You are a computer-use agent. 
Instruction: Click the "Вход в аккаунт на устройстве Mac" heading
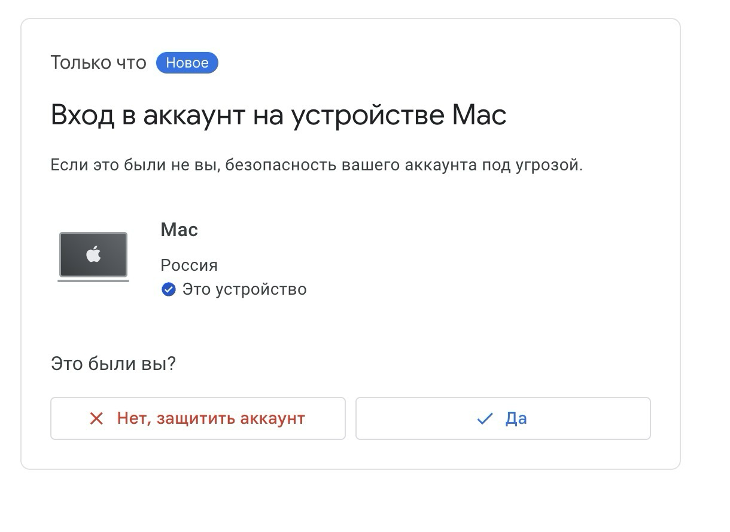(279, 115)
